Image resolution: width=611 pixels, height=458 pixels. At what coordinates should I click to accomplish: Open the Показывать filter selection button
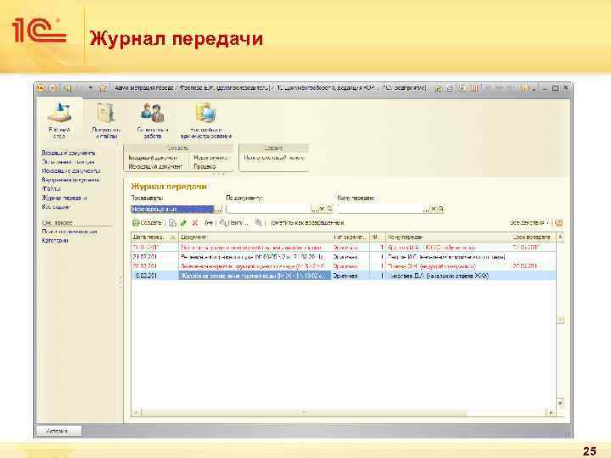(219, 209)
